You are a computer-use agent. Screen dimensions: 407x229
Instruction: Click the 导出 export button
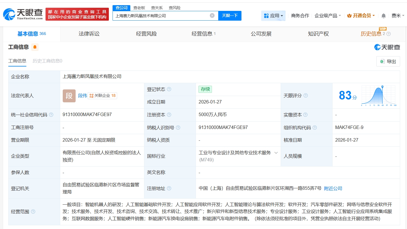388,61
